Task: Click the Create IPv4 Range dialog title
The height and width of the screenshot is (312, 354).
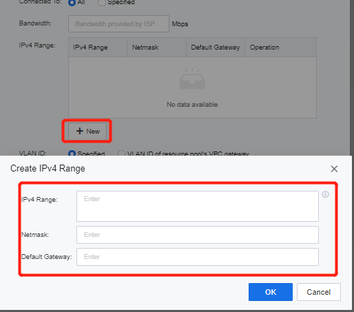Action: (x=48, y=168)
